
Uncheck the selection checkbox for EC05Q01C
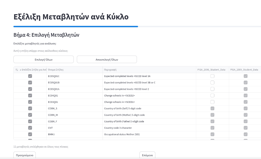pos(30,76)
